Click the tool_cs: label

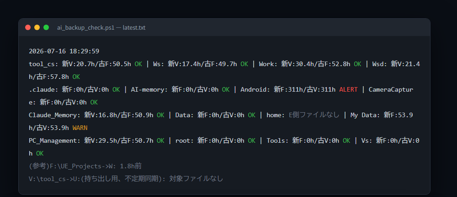[44, 64]
